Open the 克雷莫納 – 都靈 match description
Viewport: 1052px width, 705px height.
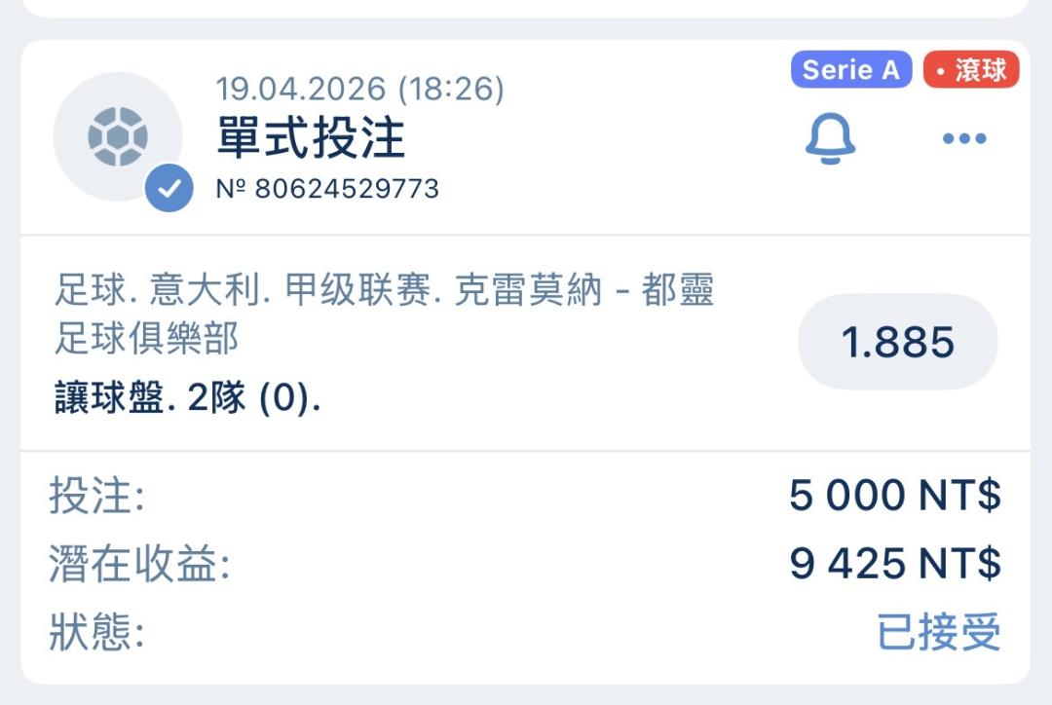[x=384, y=292]
